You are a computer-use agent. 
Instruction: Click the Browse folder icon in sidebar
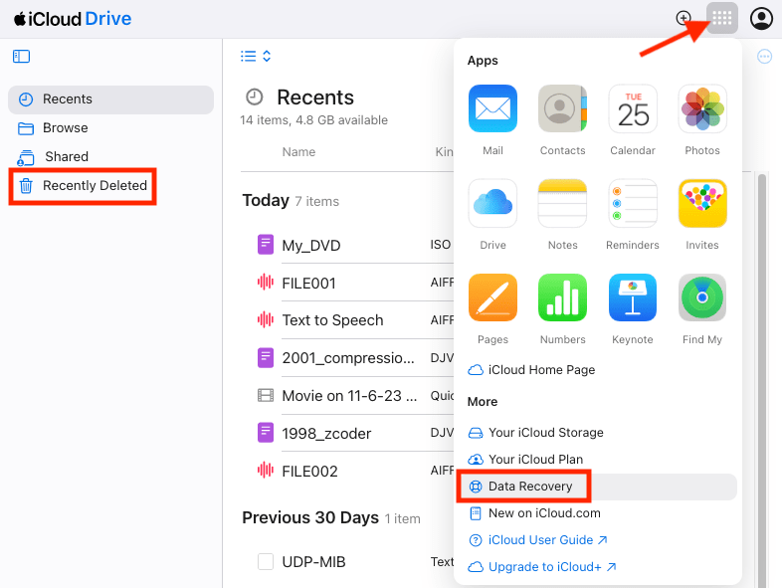[x=26, y=128]
